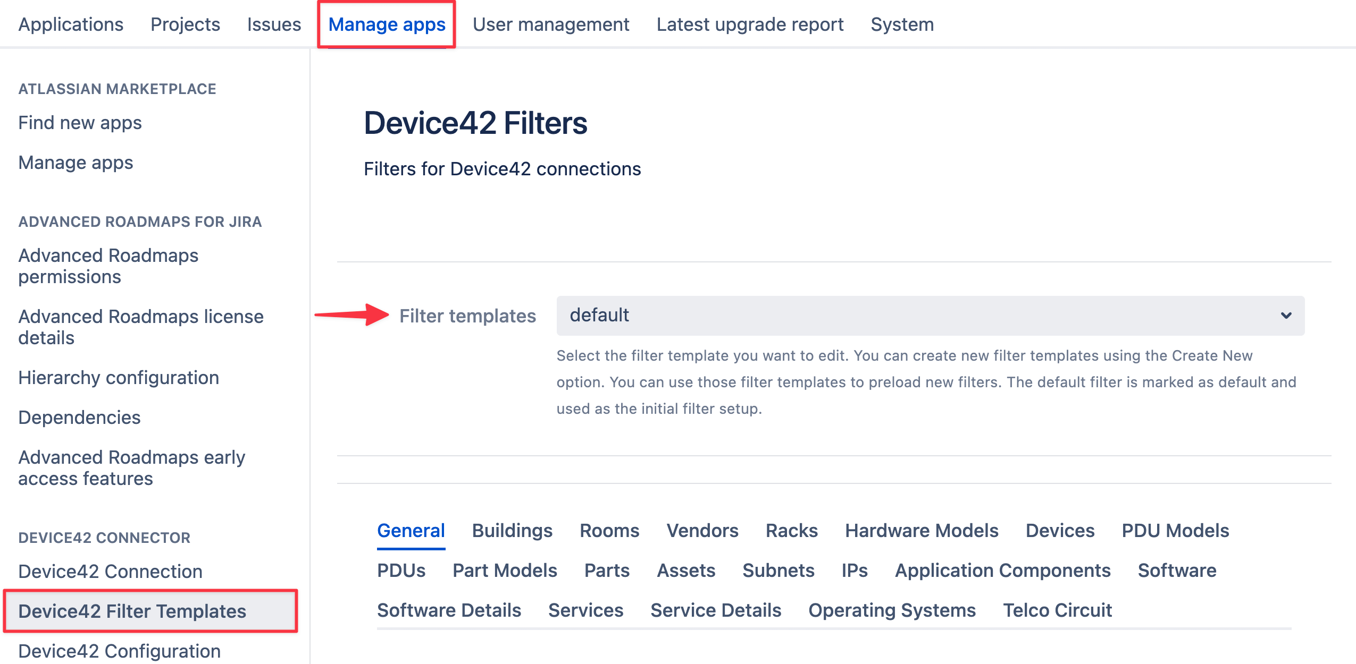Open the Issues menu

pyautogui.click(x=274, y=24)
